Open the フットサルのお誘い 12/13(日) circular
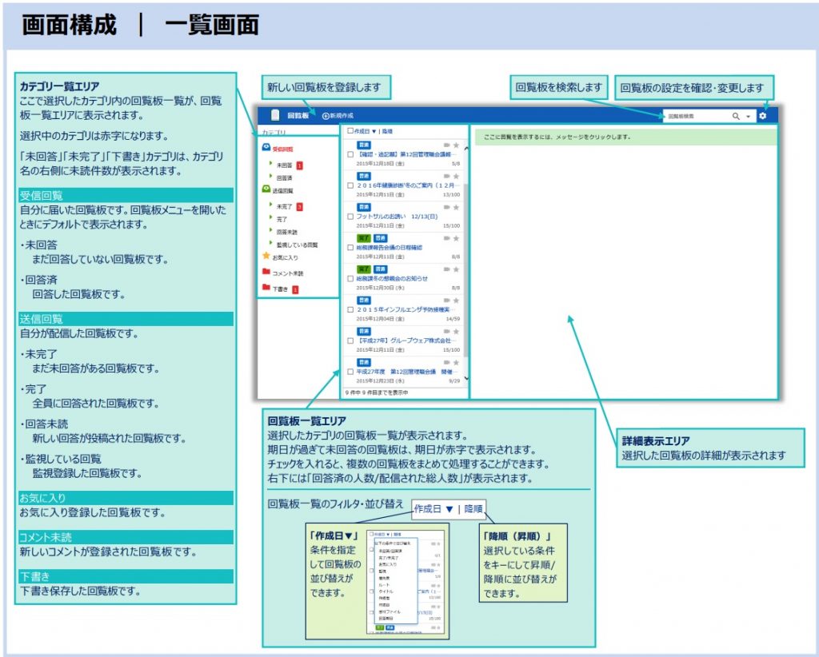The height and width of the screenshot is (657, 819). (x=397, y=217)
